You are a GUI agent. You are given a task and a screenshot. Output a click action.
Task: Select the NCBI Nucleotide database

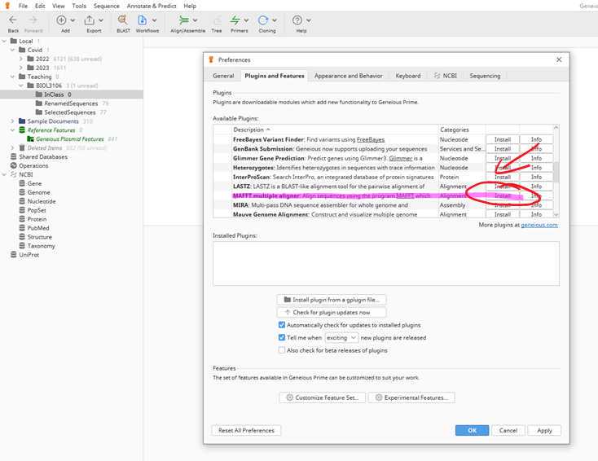[42, 201]
